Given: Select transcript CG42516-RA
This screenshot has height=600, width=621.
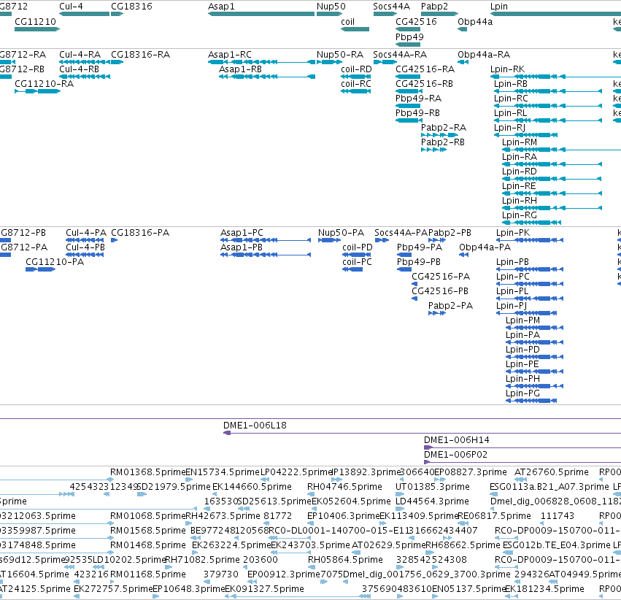Looking at the screenshot, I should 408,77.
